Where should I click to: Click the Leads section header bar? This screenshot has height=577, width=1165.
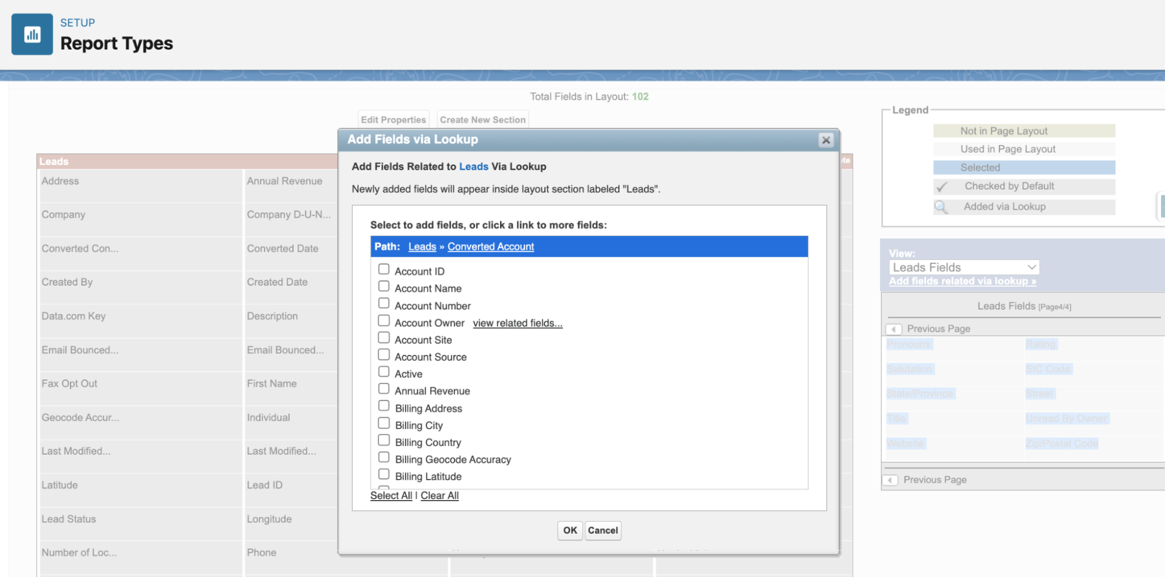187,161
